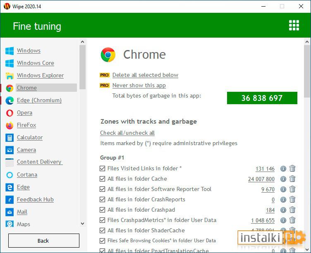Open the grid menu icon in the header
The width and height of the screenshot is (311, 253).
pos(294,25)
